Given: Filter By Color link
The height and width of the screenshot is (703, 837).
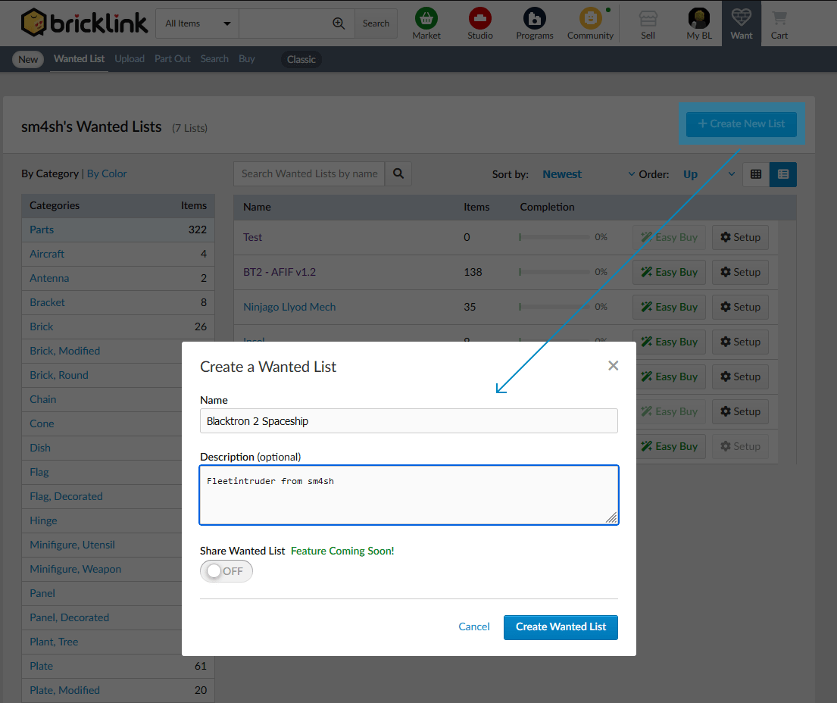Looking at the screenshot, I should (x=107, y=173).
